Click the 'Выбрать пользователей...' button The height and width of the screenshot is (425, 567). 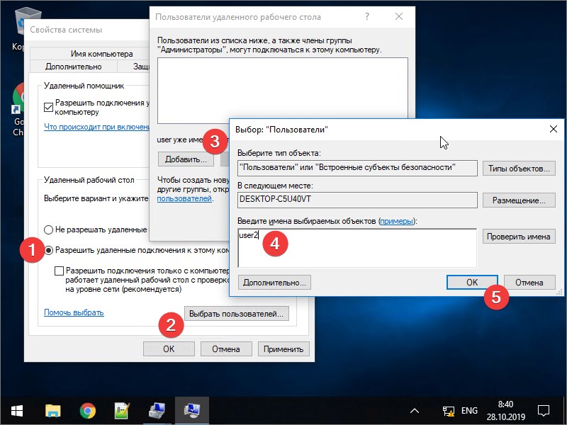click(x=237, y=314)
